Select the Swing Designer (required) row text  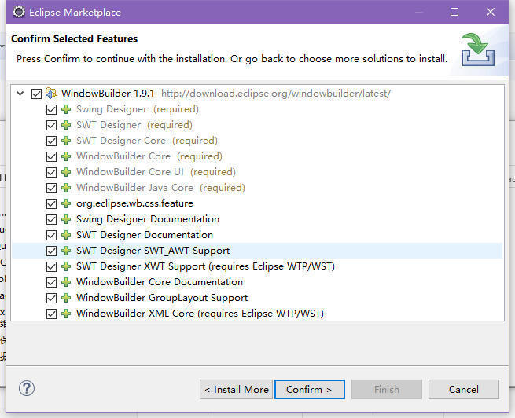[138, 109]
